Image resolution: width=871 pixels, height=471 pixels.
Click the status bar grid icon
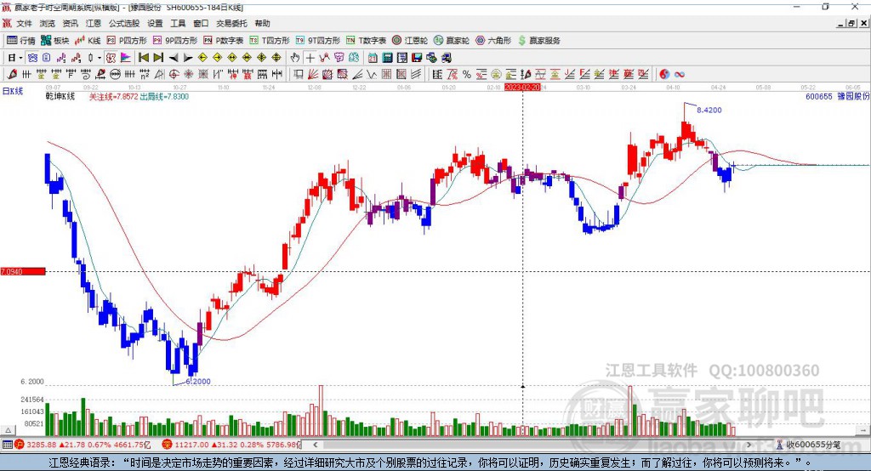tap(7, 445)
